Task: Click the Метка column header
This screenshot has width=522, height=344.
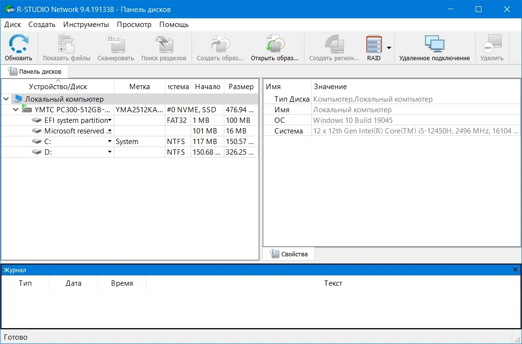Action: 139,87
